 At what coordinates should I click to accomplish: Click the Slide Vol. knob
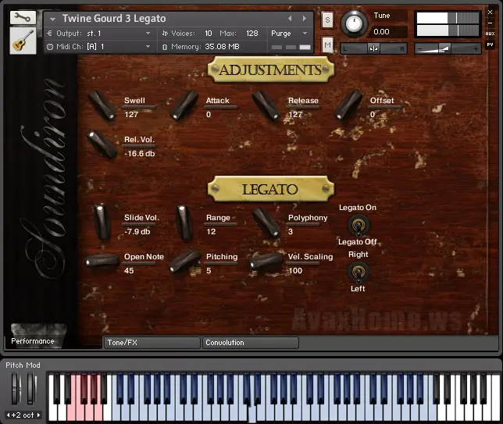pyautogui.click(x=102, y=223)
